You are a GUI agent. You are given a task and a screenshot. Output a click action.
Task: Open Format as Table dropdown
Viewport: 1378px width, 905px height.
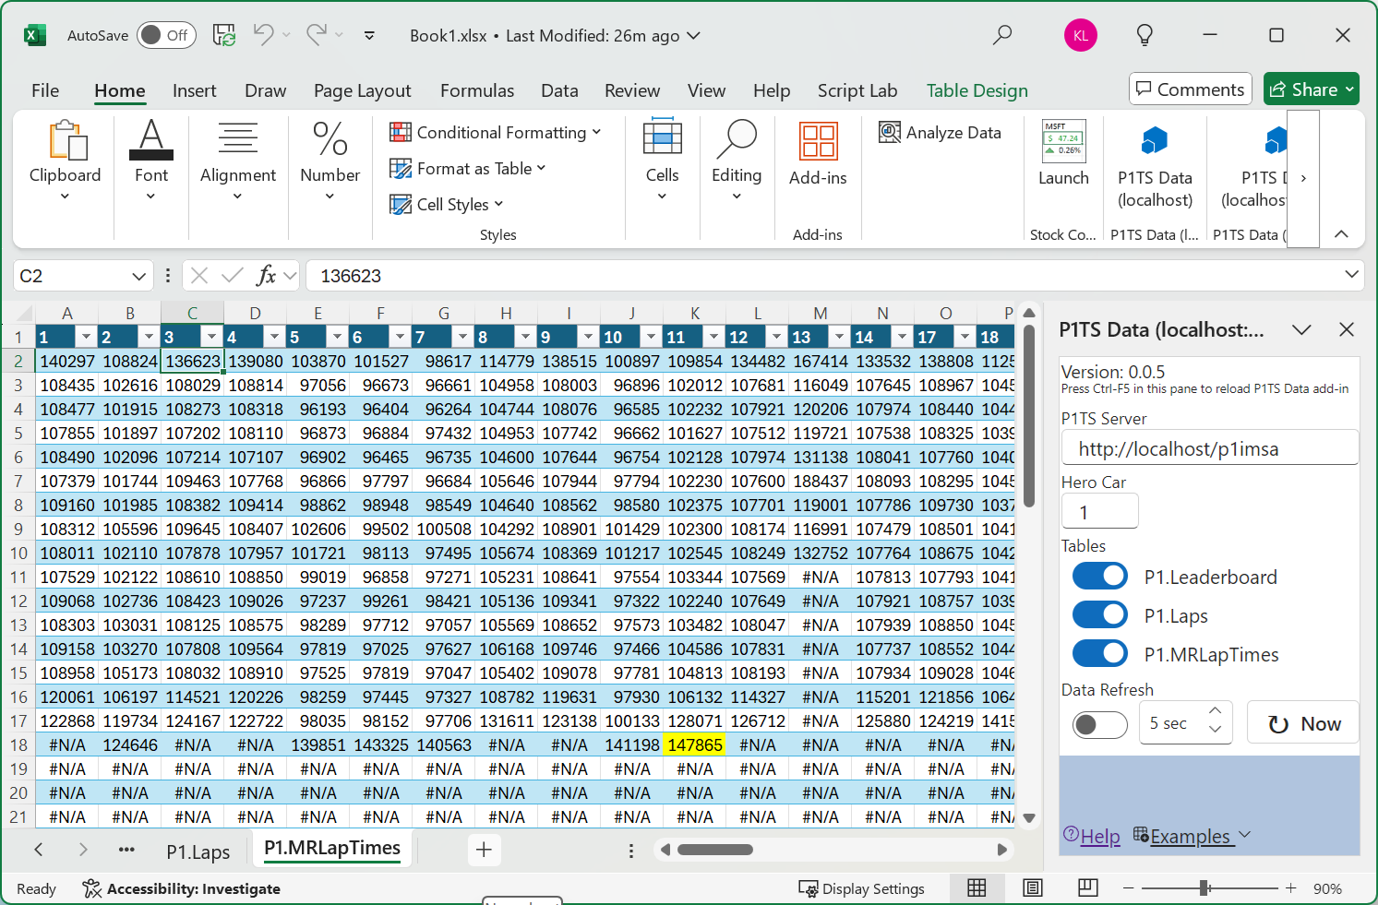pos(468,169)
